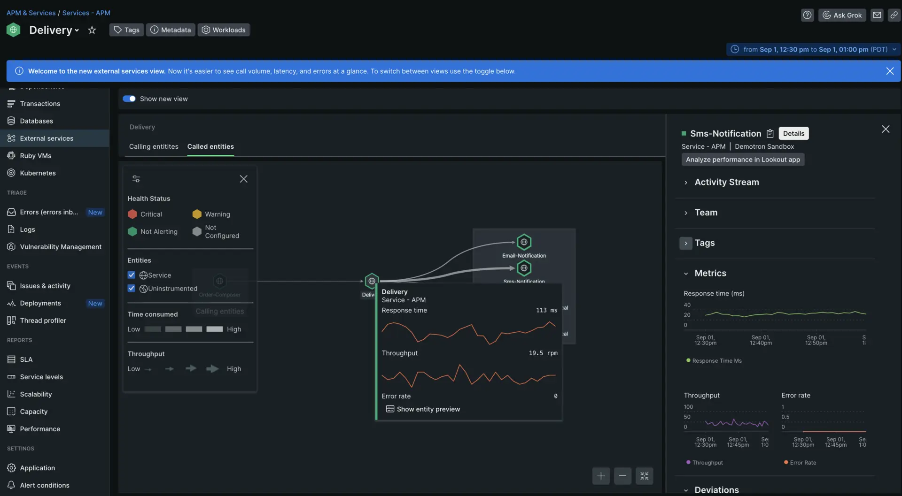Open the mail feedback icon in the header

(x=877, y=15)
